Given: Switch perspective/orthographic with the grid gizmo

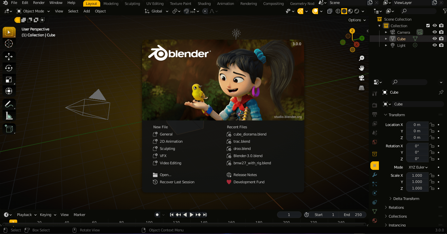Looking at the screenshot, I should click(362, 88).
